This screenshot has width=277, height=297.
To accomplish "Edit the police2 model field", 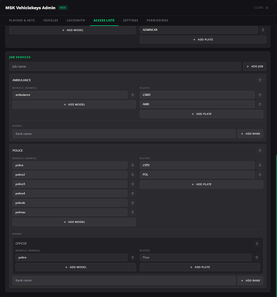I will click(x=70, y=175).
